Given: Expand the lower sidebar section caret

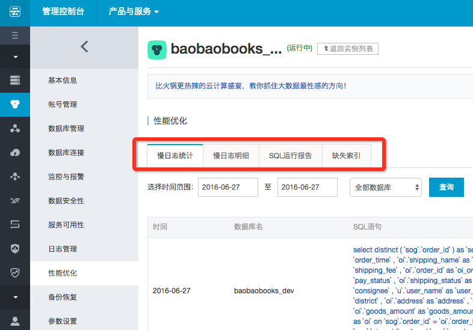Looking at the screenshot, I should (15, 297).
